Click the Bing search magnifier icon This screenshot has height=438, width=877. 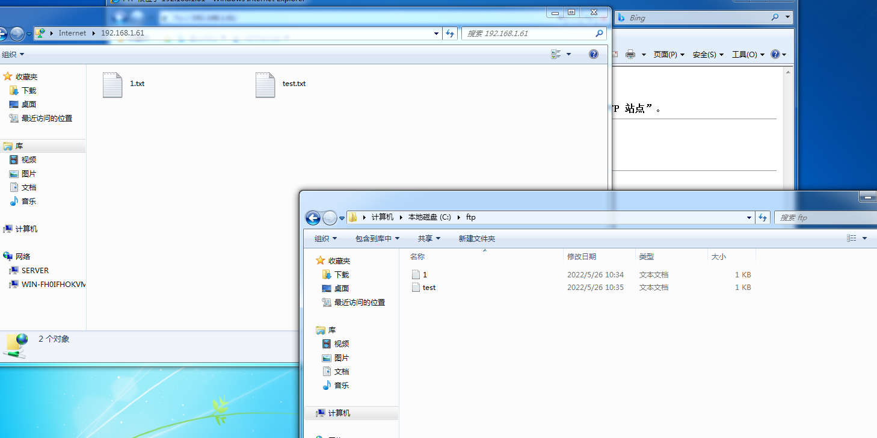[775, 17]
